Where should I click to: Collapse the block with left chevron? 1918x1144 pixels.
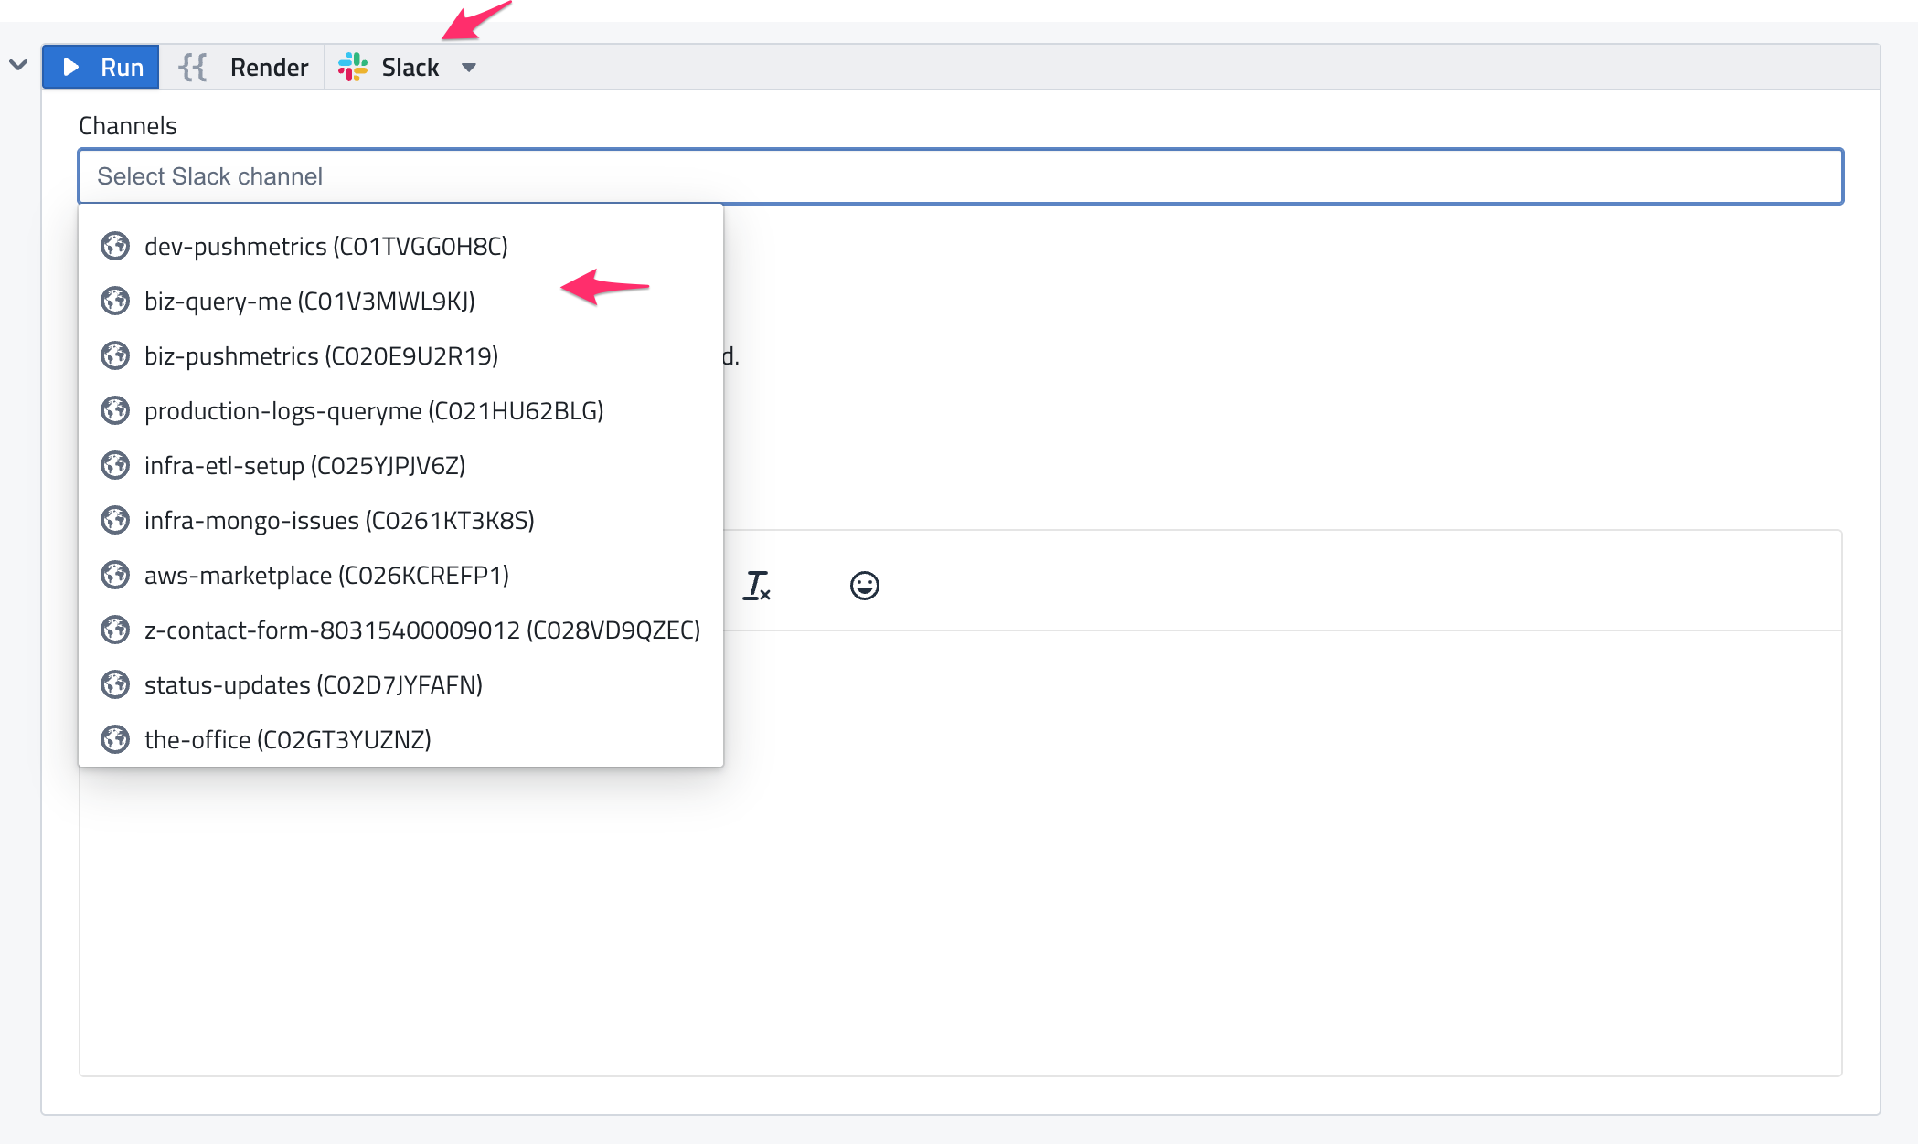(x=18, y=65)
